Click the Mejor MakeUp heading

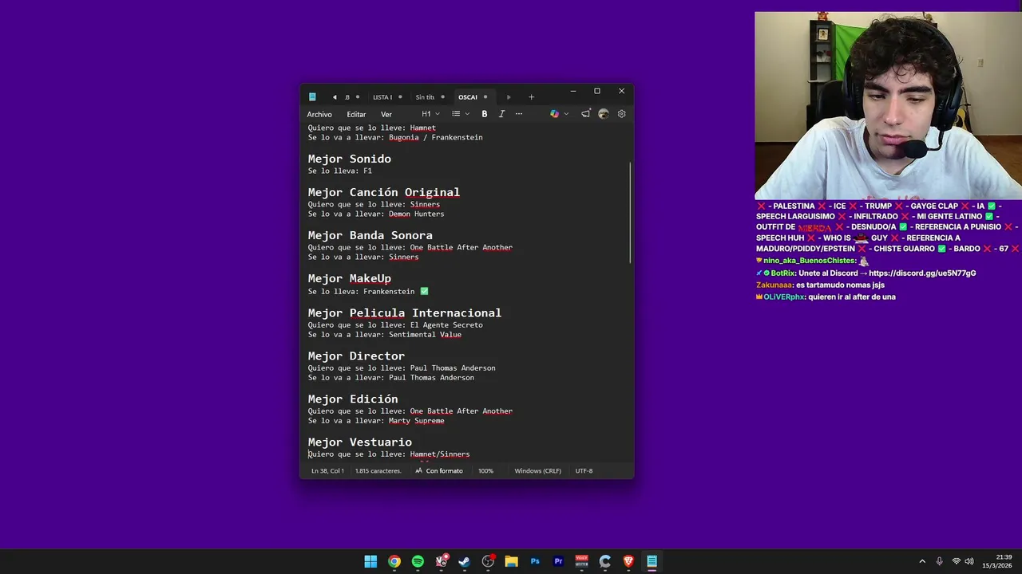pos(350,278)
